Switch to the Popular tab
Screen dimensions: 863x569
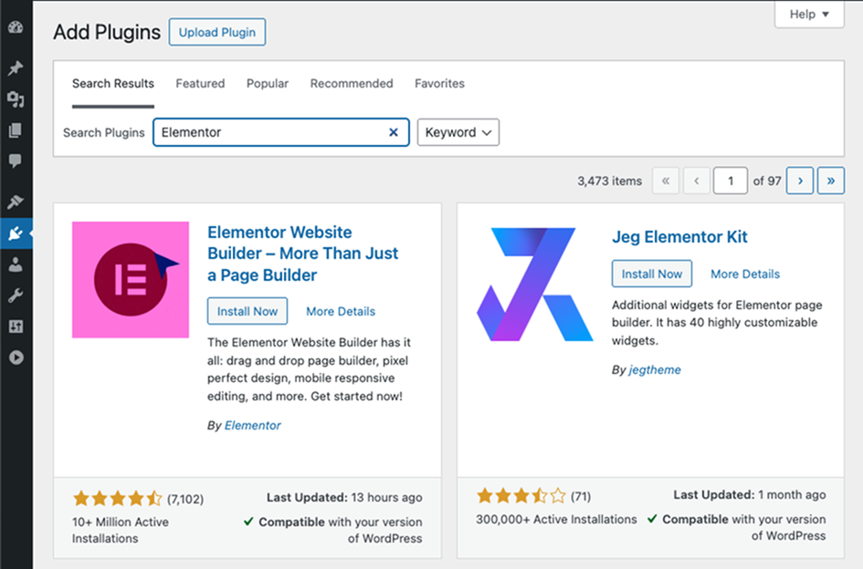coord(268,83)
